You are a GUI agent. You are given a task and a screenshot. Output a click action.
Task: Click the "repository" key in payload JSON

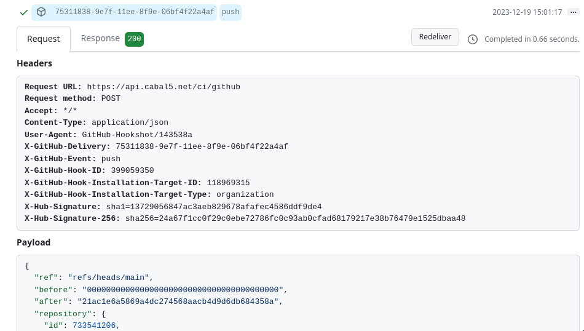(63, 314)
